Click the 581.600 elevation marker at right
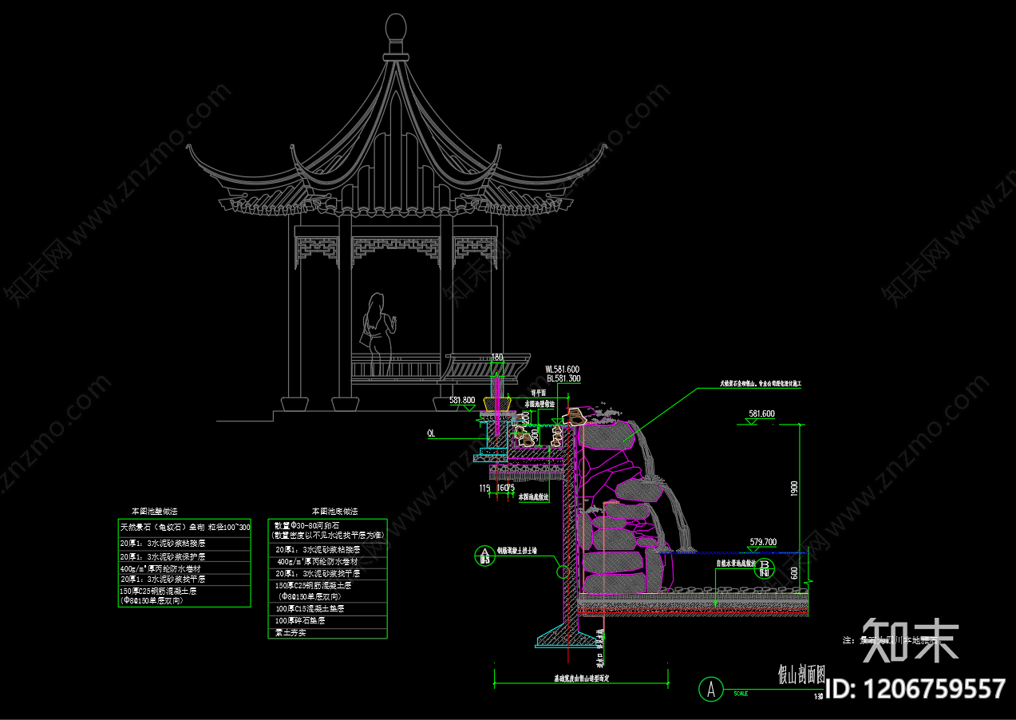1016x720 pixels. [x=761, y=414]
